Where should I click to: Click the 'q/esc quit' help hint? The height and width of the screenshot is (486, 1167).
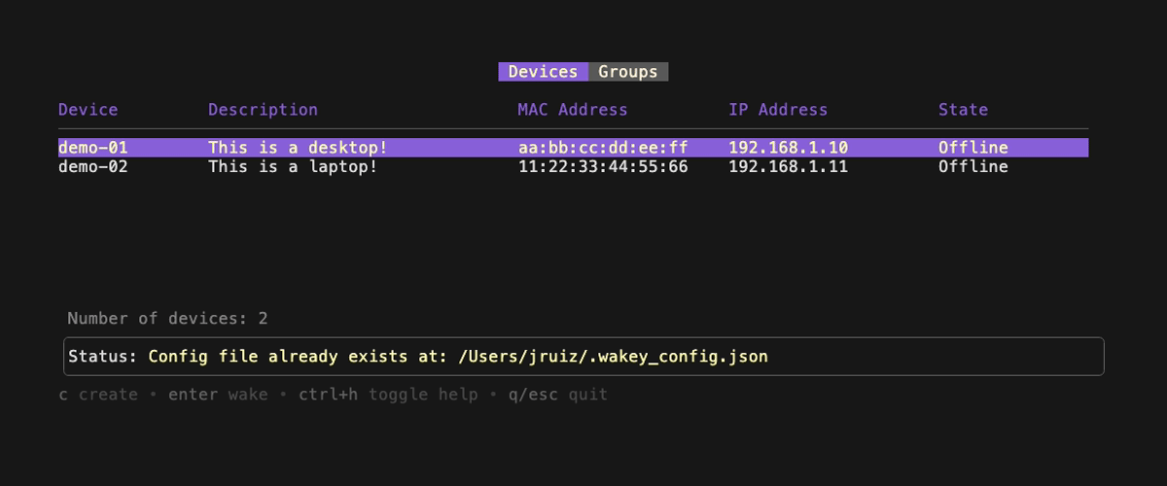point(558,395)
